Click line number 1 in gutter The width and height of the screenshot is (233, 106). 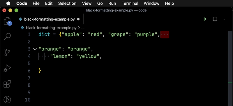click(x=29, y=34)
